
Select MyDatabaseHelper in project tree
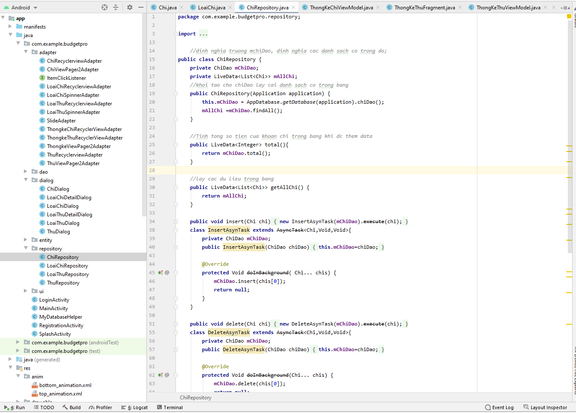click(60, 317)
